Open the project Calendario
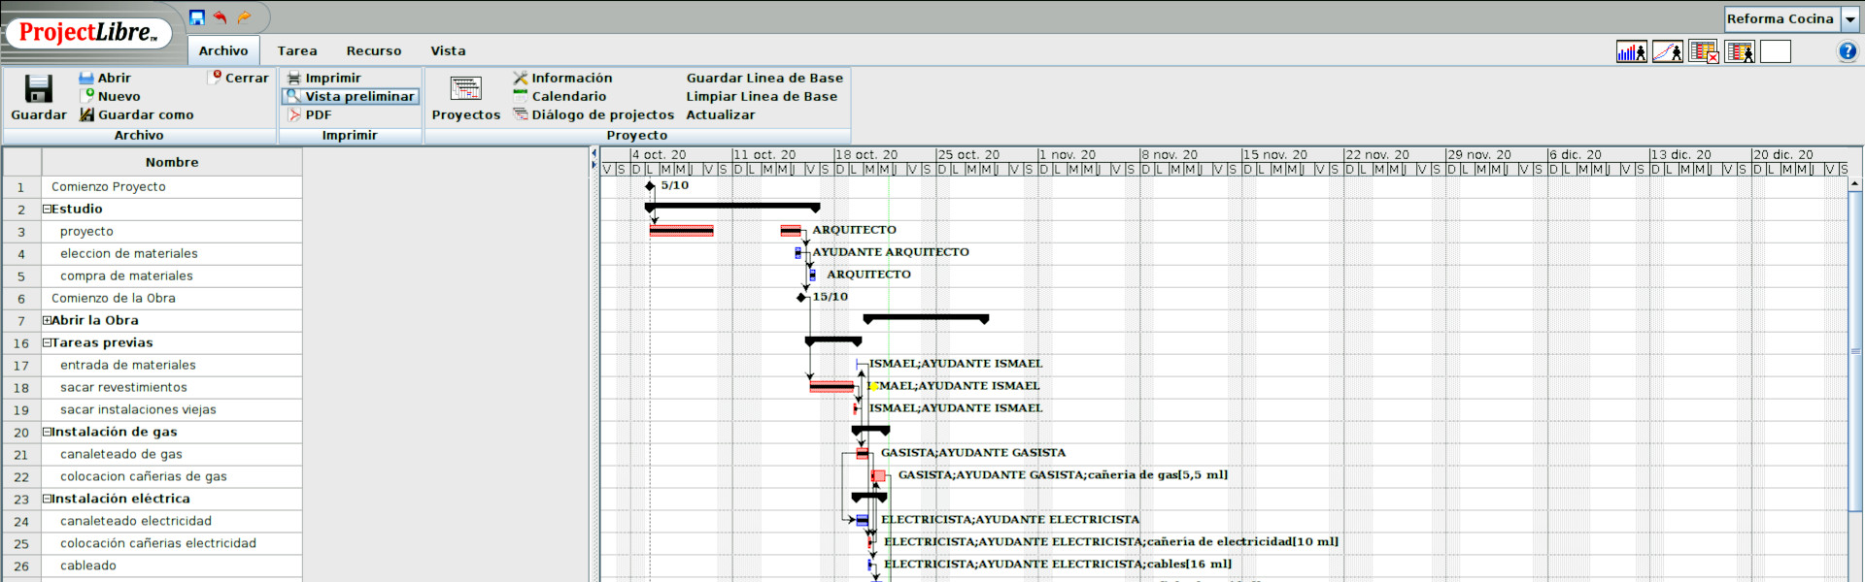Viewport: 1865px width, 582px height. point(559,96)
